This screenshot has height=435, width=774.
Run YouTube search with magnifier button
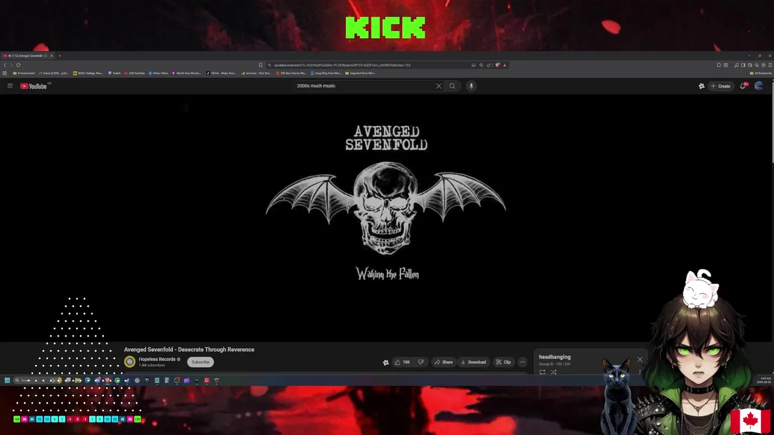(x=452, y=86)
